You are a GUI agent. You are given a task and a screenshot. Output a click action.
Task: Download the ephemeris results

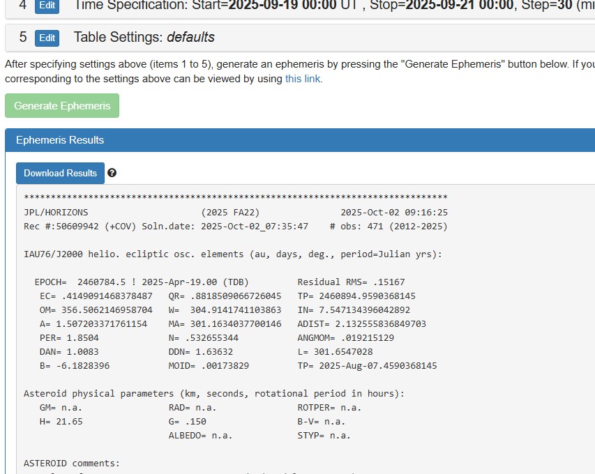[x=61, y=173]
